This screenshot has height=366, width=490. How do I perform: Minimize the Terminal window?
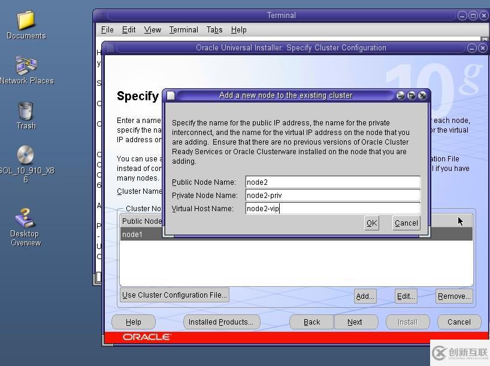click(x=462, y=16)
